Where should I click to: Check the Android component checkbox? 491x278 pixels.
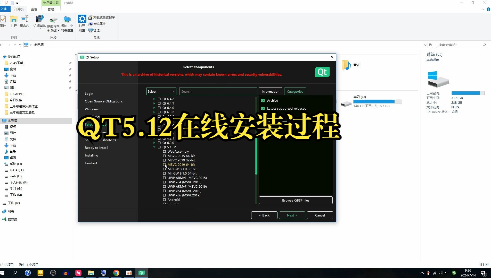(x=164, y=200)
